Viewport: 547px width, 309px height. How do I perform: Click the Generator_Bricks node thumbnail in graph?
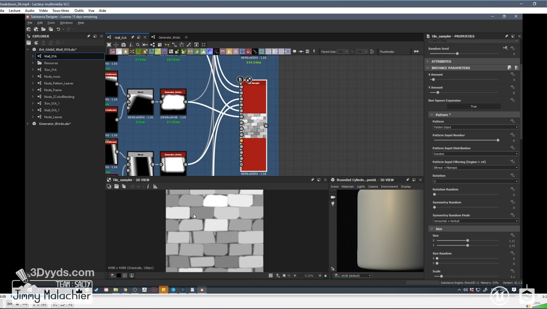[x=173, y=102]
